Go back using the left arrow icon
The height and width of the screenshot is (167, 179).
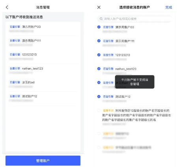[x=7, y=7]
